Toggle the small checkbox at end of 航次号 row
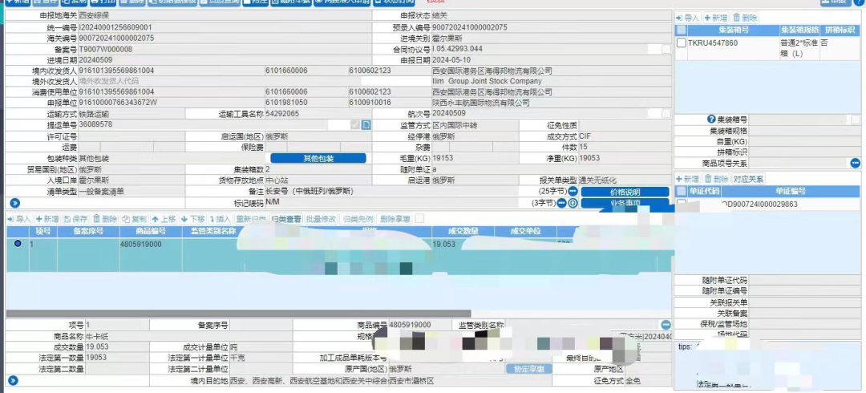The image size is (866, 393). 666,115
